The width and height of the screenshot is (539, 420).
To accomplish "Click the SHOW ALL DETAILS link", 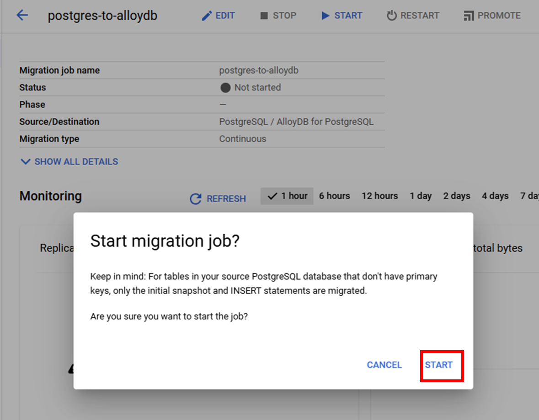I will pyautogui.click(x=76, y=162).
